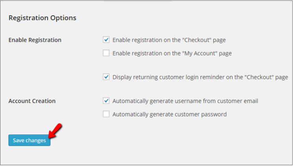Screen dimensions: 293x166
Task: Click "Automatically generate username from customer email" text
Action: (185, 101)
